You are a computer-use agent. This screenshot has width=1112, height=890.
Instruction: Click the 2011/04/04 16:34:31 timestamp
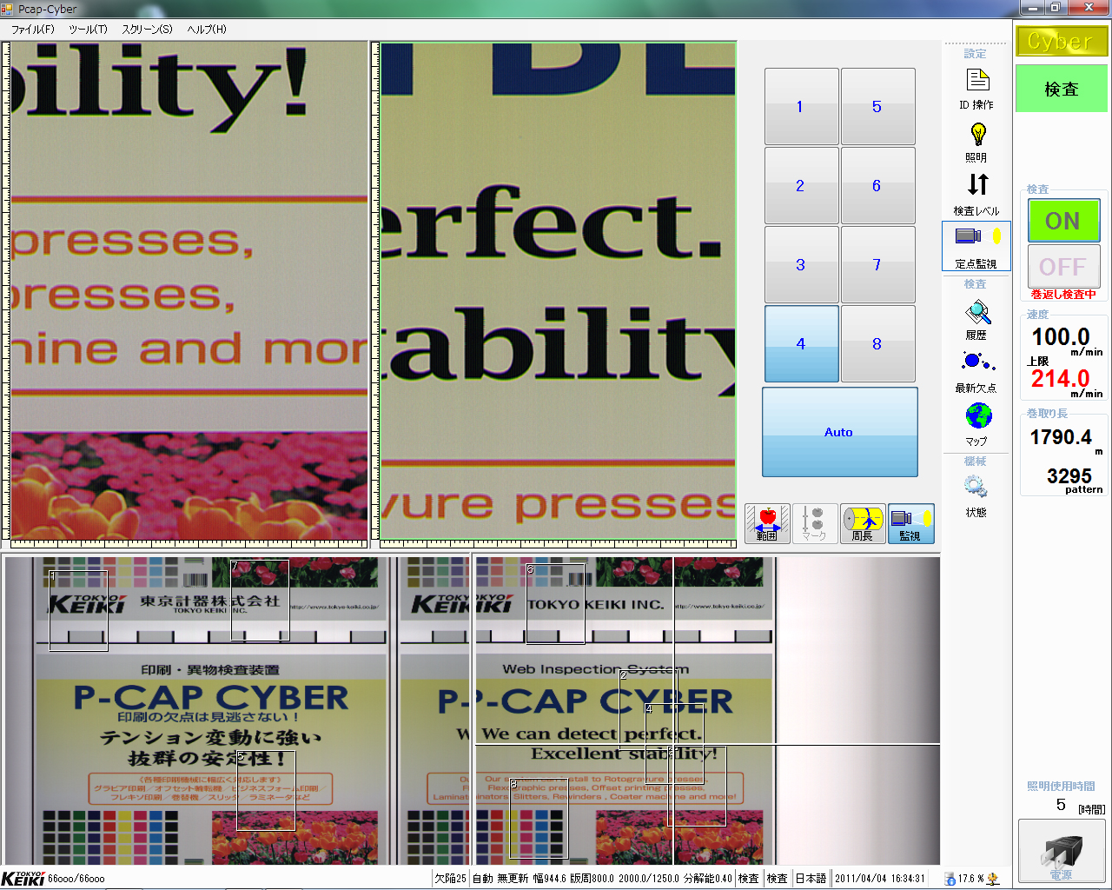tap(880, 879)
